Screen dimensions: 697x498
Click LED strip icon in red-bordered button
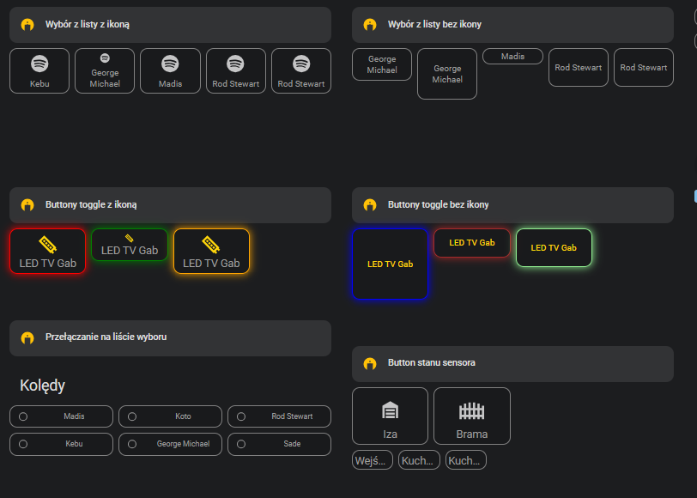(x=48, y=245)
